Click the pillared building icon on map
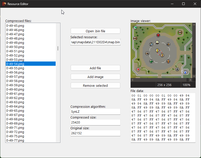 click(177, 69)
